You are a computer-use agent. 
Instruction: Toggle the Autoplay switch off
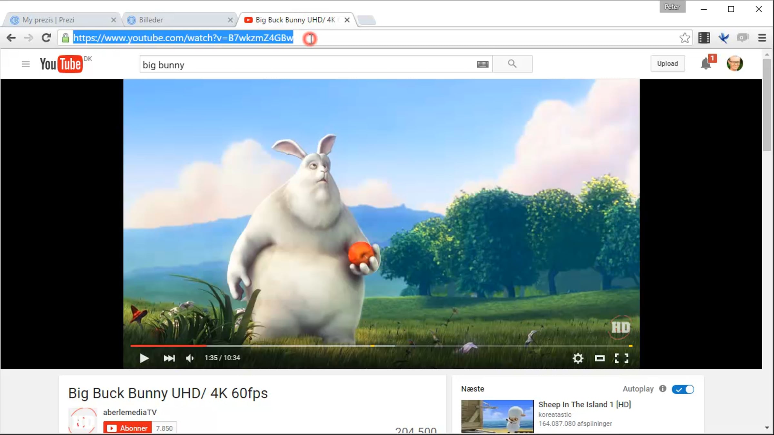pyautogui.click(x=683, y=389)
